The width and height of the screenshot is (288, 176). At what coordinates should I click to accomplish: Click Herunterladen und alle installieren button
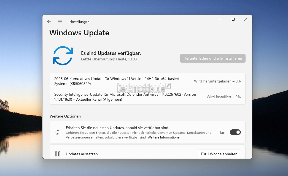pyautogui.click(x=213, y=58)
